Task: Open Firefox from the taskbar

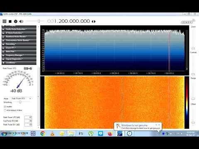Action: (110, 134)
